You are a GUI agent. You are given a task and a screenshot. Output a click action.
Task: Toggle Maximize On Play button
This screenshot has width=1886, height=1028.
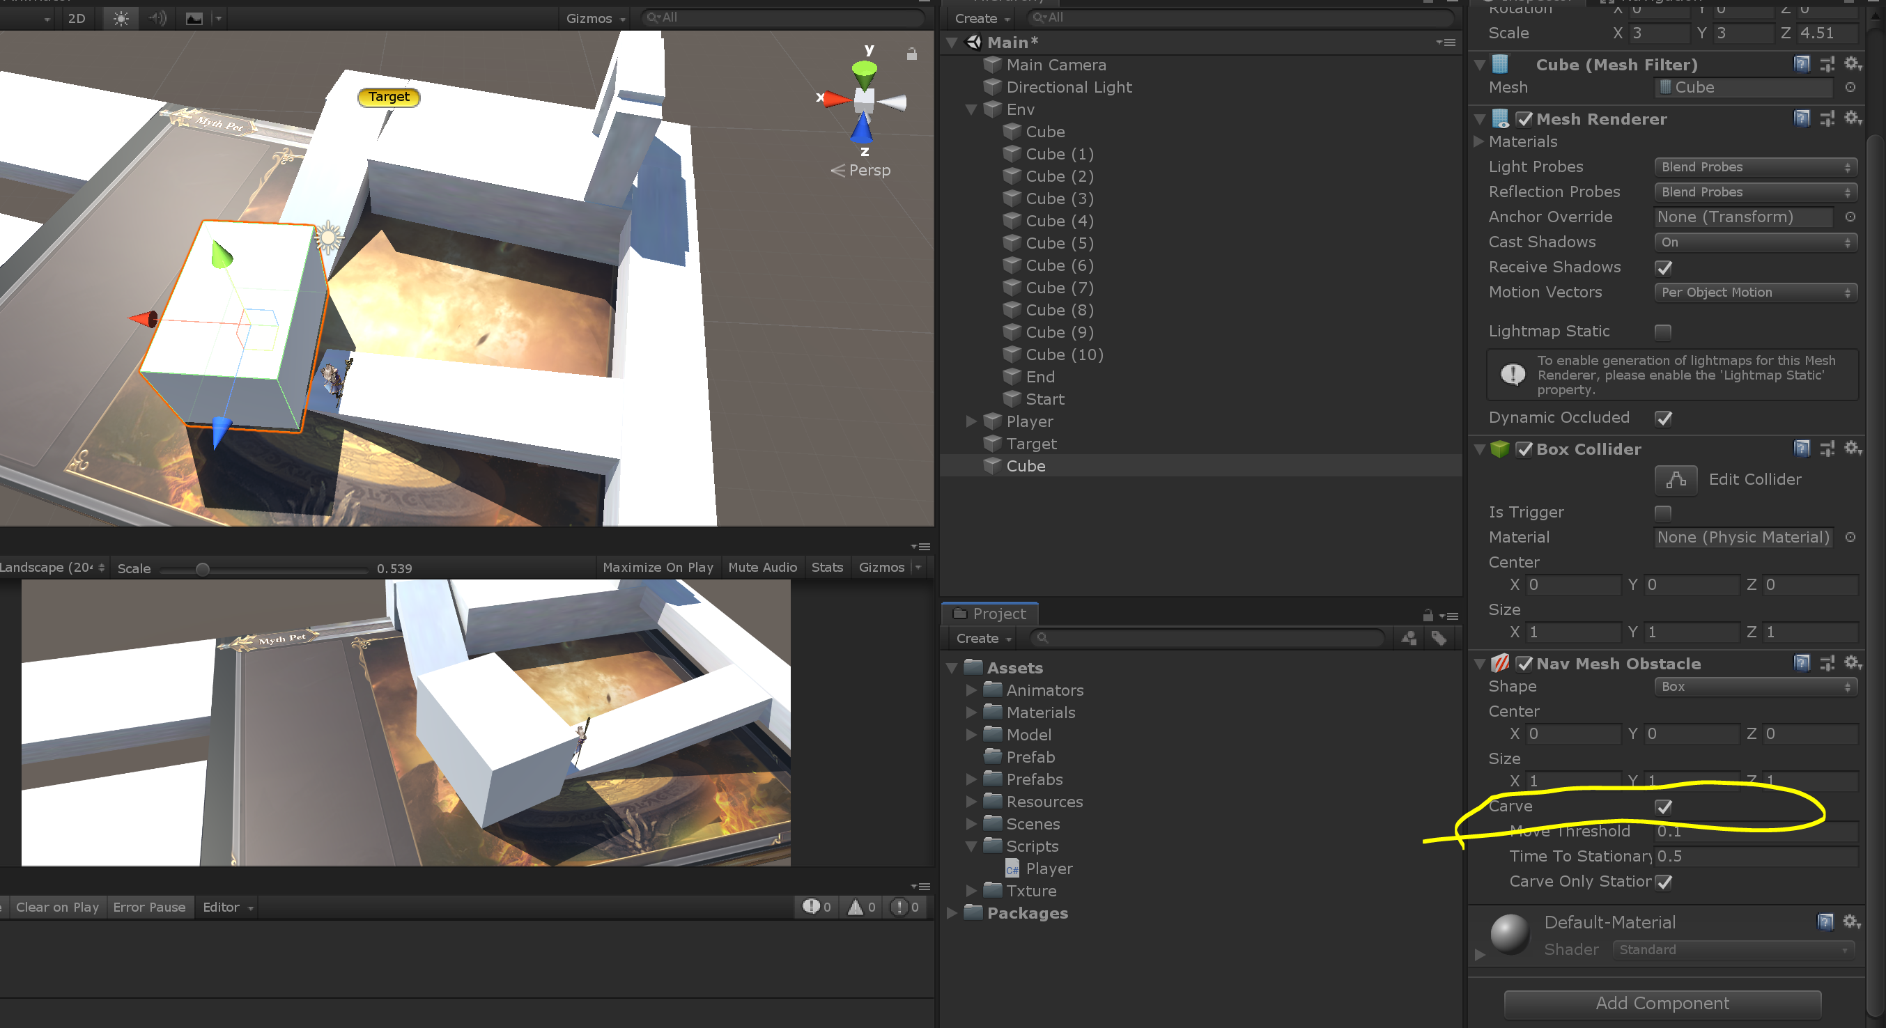pos(658,567)
